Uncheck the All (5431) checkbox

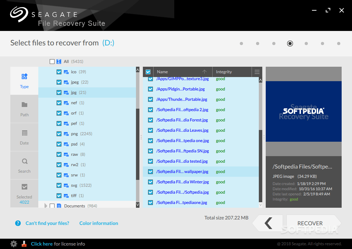click(x=52, y=61)
